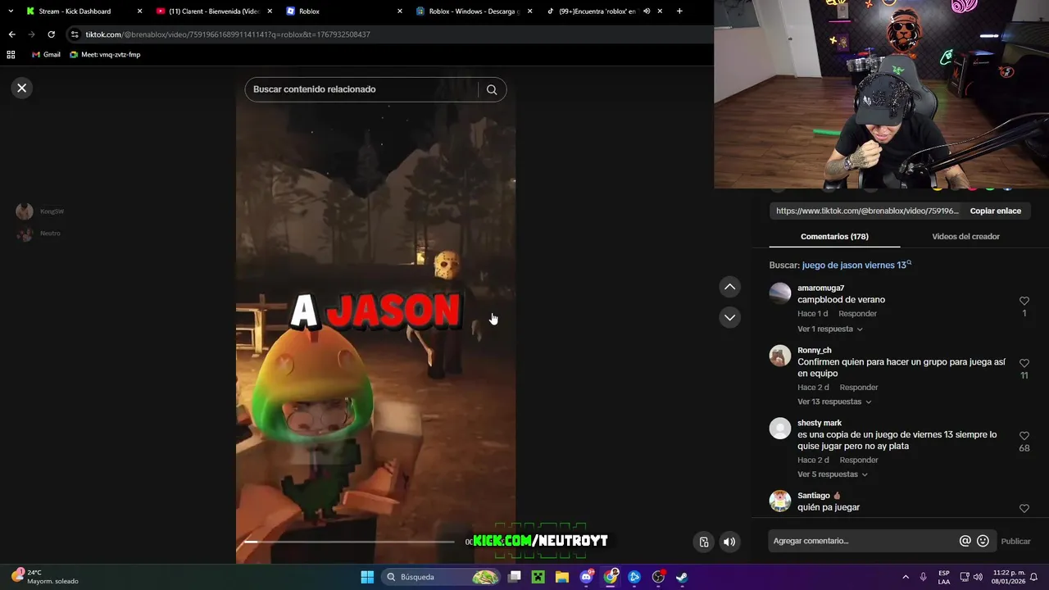Image resolution: width=1049 pixels, height=590 pixels.
Task: Open shesty mark's profile avatar
Action: click(780, 428)
